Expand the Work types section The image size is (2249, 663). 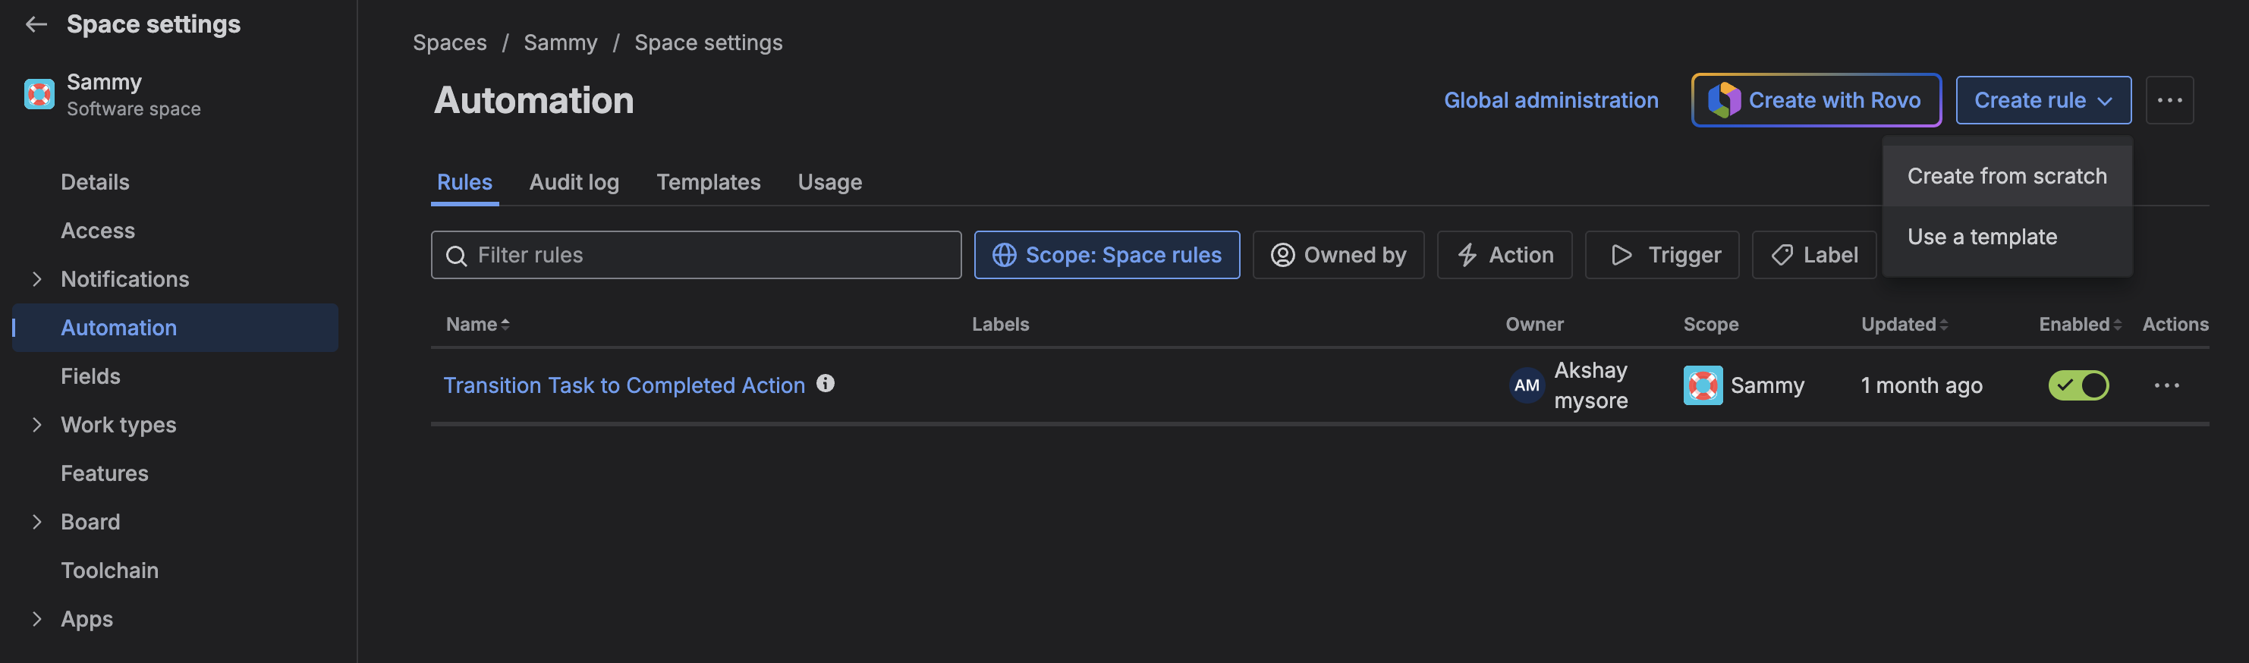click(36, 425)
